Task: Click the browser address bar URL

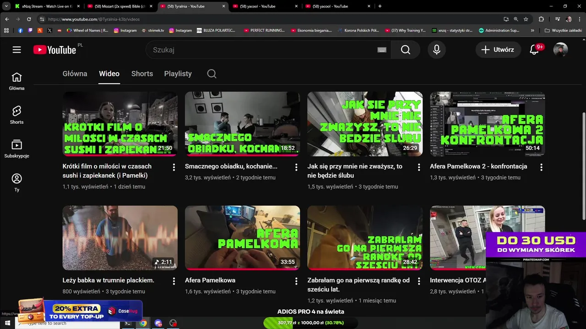Action: point(94,19)
